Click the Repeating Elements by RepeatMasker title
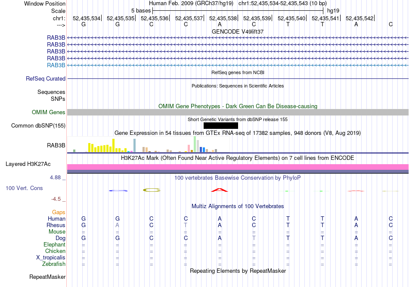Image resolution: width=409 pixels, height=287 pixels. [238, 271]
